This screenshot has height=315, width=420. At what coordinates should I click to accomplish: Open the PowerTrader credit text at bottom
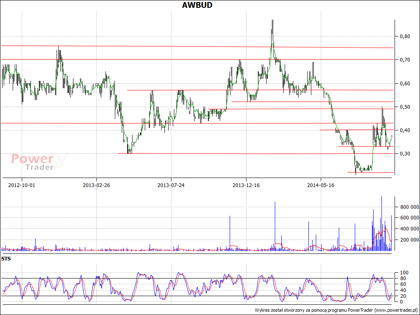click(x=336, y=310)
